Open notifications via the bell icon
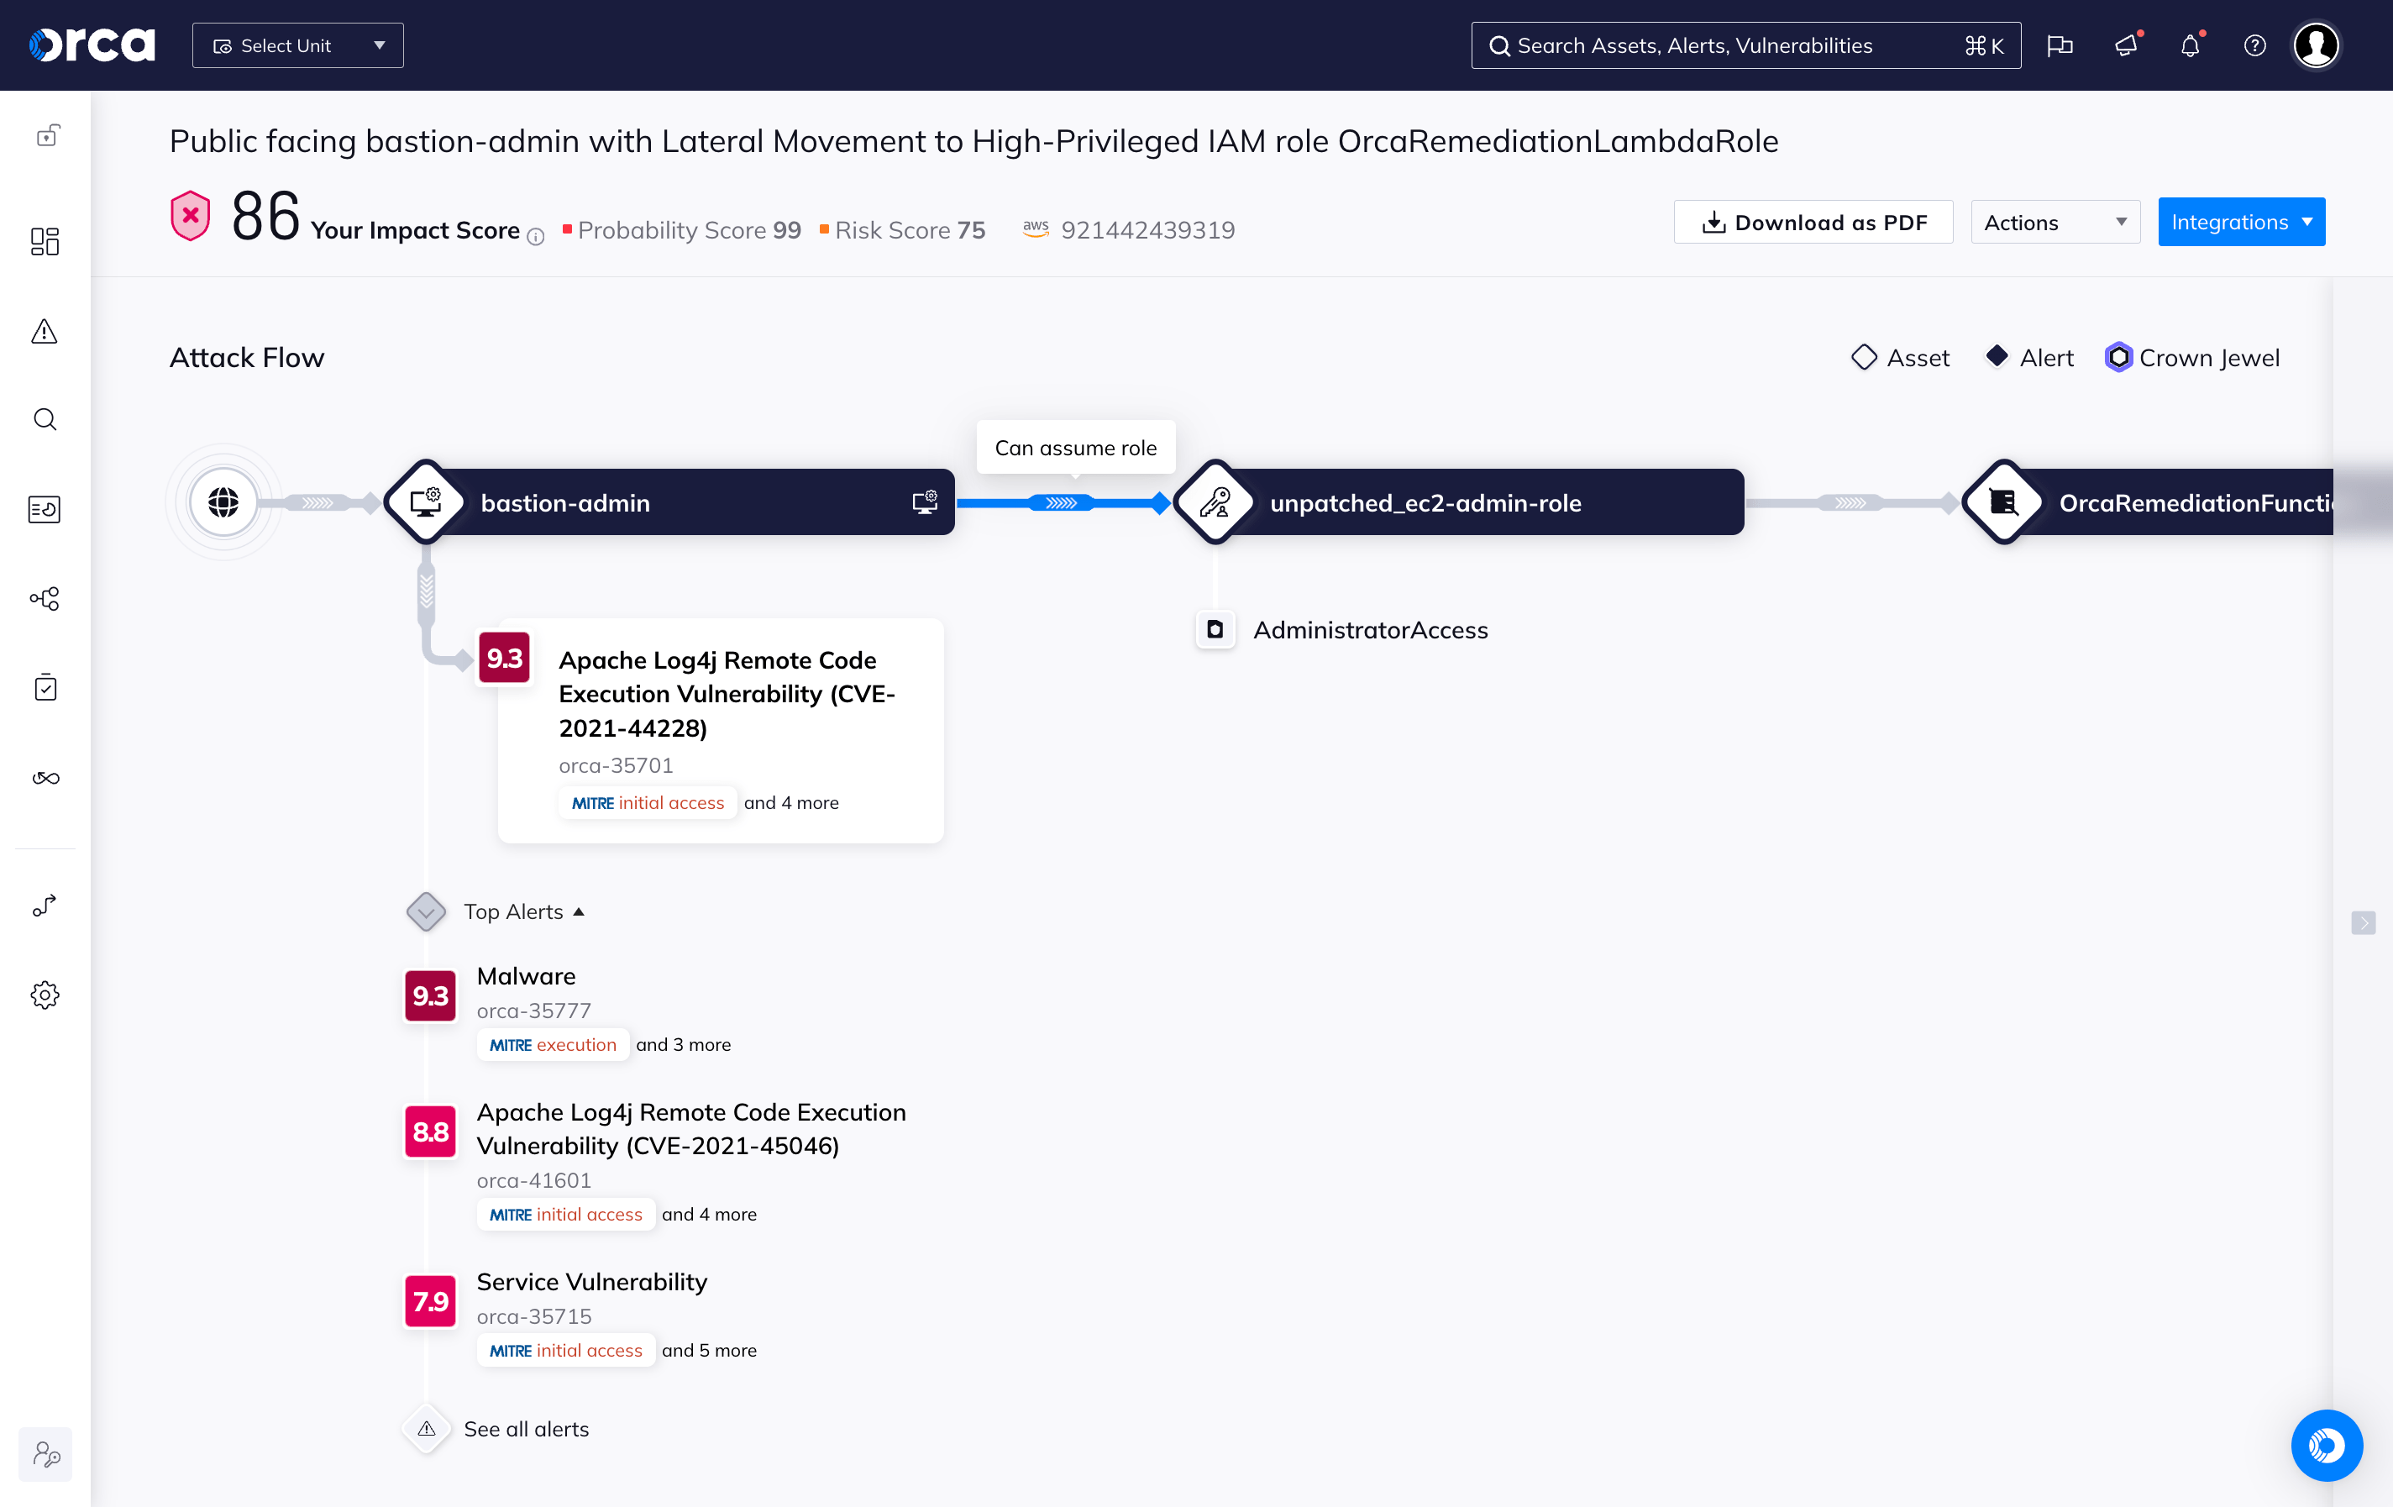The image size is (2393, 1507). pyautogui.click(x=2191, y=45)
